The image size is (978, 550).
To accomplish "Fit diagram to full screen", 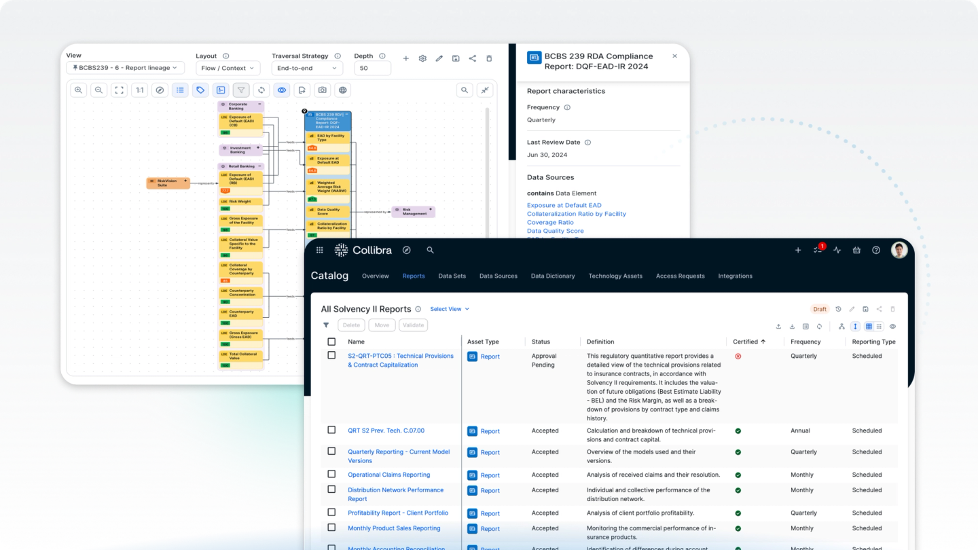I will coord(119,90).
